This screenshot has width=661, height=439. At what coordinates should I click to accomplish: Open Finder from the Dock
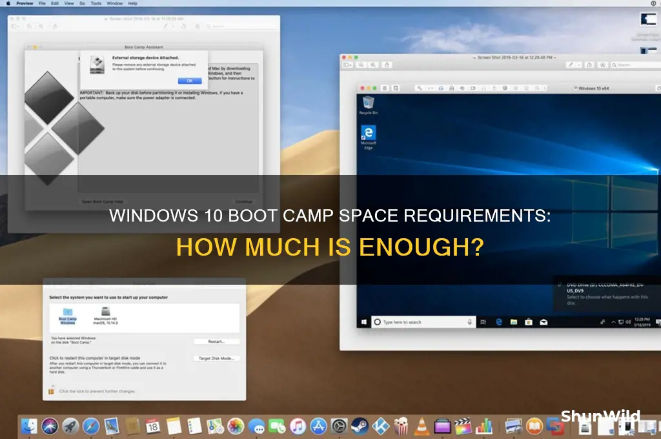tap(29, 426)
